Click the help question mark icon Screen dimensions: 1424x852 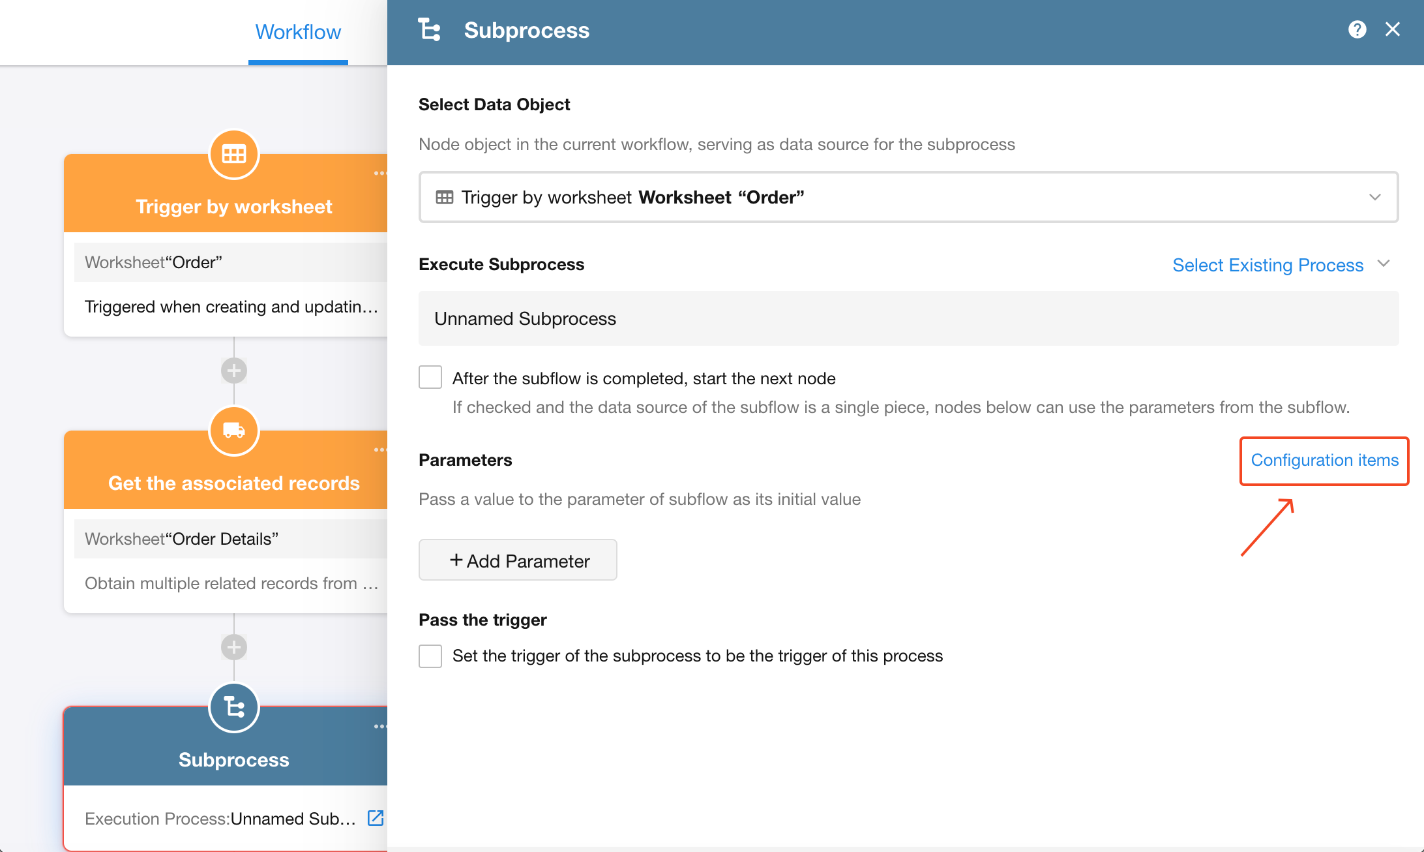tap(1357, 30)
